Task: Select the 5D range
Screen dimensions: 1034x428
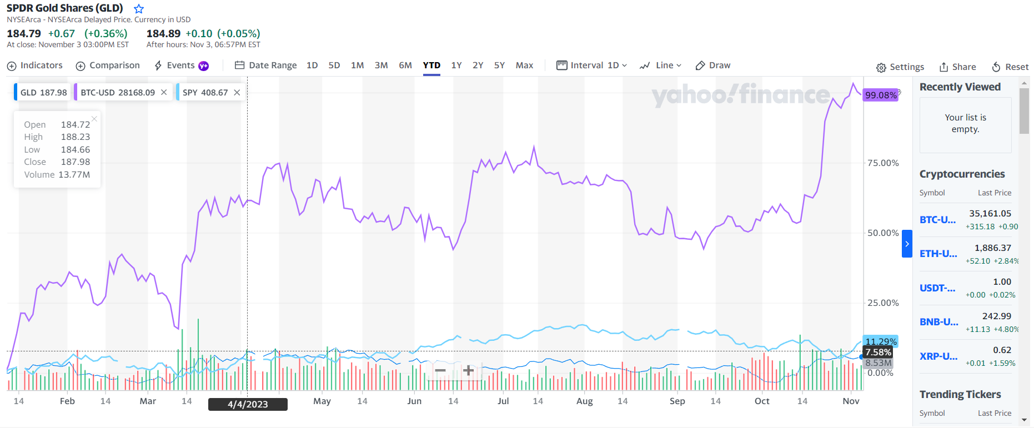Action: (x=334, y=66)
